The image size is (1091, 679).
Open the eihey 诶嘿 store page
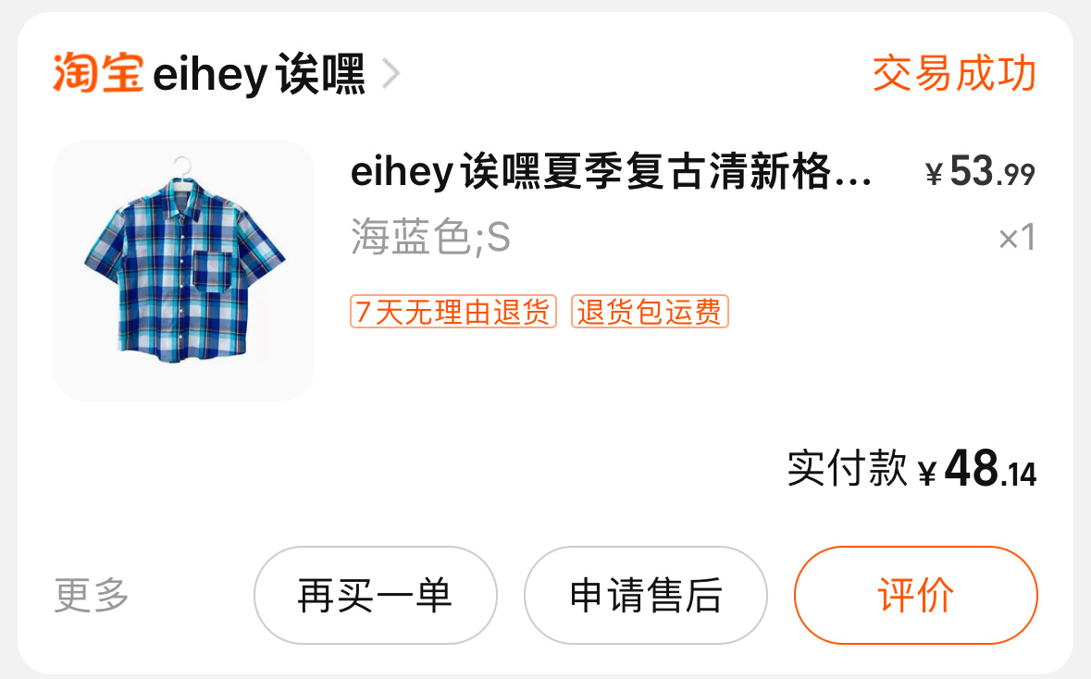pos(258,74)
